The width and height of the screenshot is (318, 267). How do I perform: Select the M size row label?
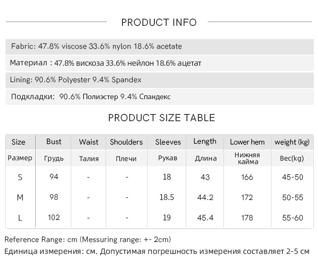(20, 197)
